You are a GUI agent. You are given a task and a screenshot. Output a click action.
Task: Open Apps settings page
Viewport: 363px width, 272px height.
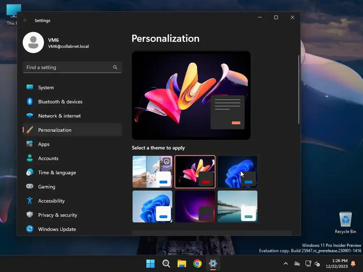pyautogui.click(x=72, y=144)
